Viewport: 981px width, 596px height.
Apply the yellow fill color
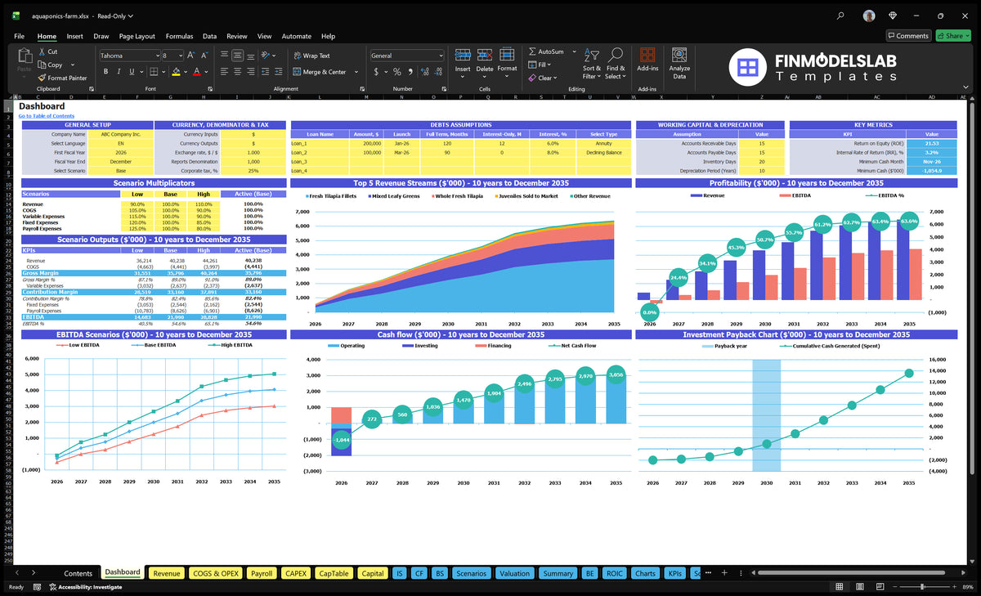(175, 72)
